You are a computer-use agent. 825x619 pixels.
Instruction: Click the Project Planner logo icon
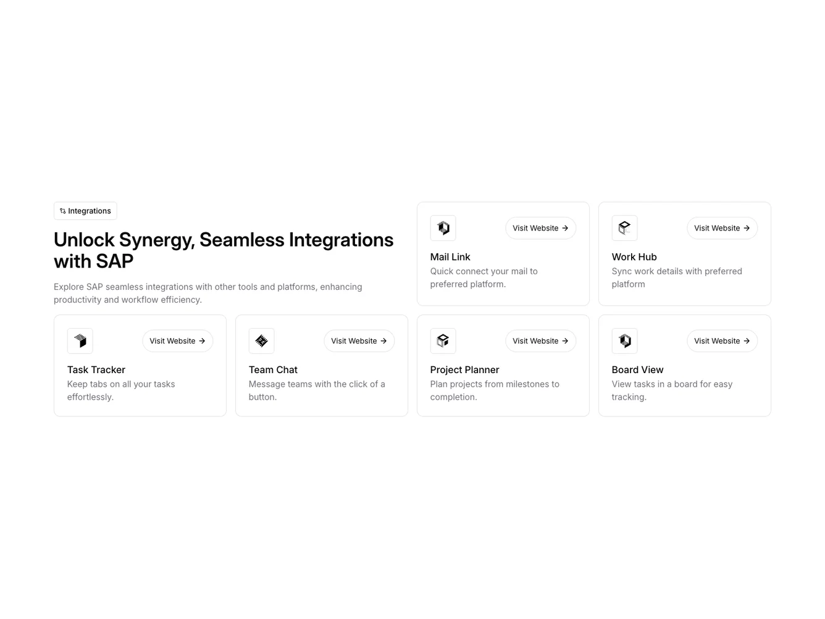pyautogui.click(x=443, y=341)
